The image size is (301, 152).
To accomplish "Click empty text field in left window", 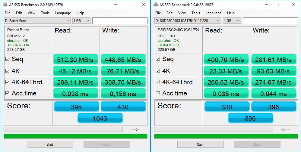I will coord(120,21).
